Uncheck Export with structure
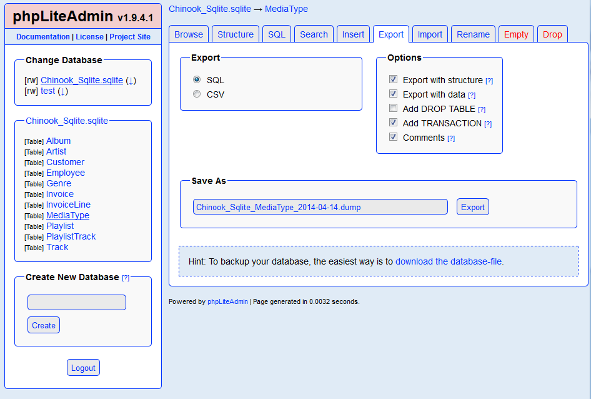 [393, 79]
